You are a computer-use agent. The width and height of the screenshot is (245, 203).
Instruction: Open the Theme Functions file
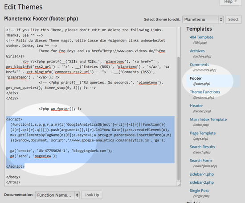pyautogui.click(x=205, y=92)
